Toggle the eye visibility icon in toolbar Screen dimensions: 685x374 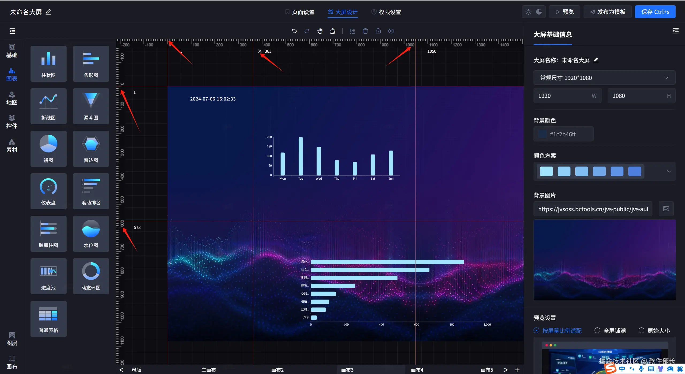click(391, 31)
